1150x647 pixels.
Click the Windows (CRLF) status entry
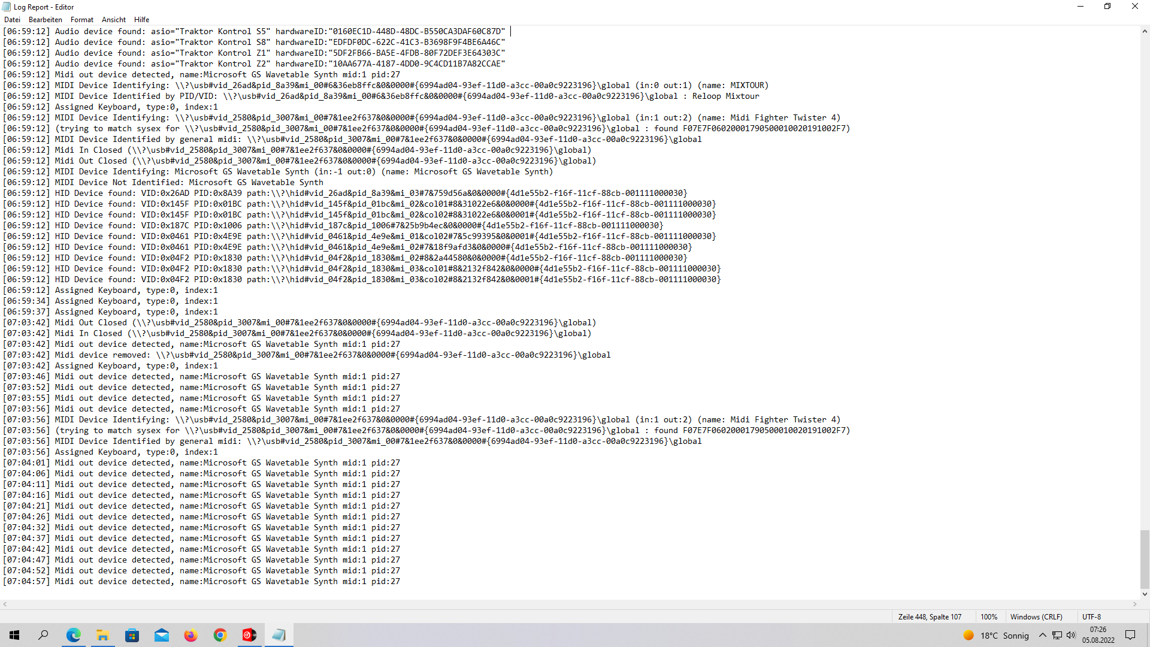(x=1036, y=617)
